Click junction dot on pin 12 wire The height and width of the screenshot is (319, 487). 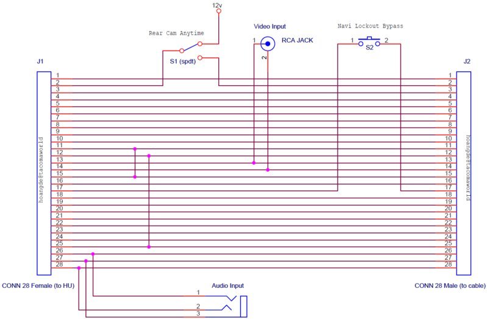(149, 156)
